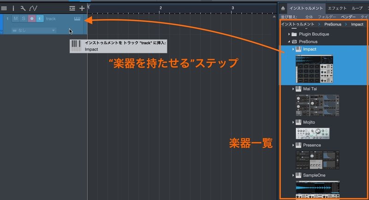Select the PreSonus row label
The width and height of the screenshot is (369, 200).
click(x=308, y=42)
